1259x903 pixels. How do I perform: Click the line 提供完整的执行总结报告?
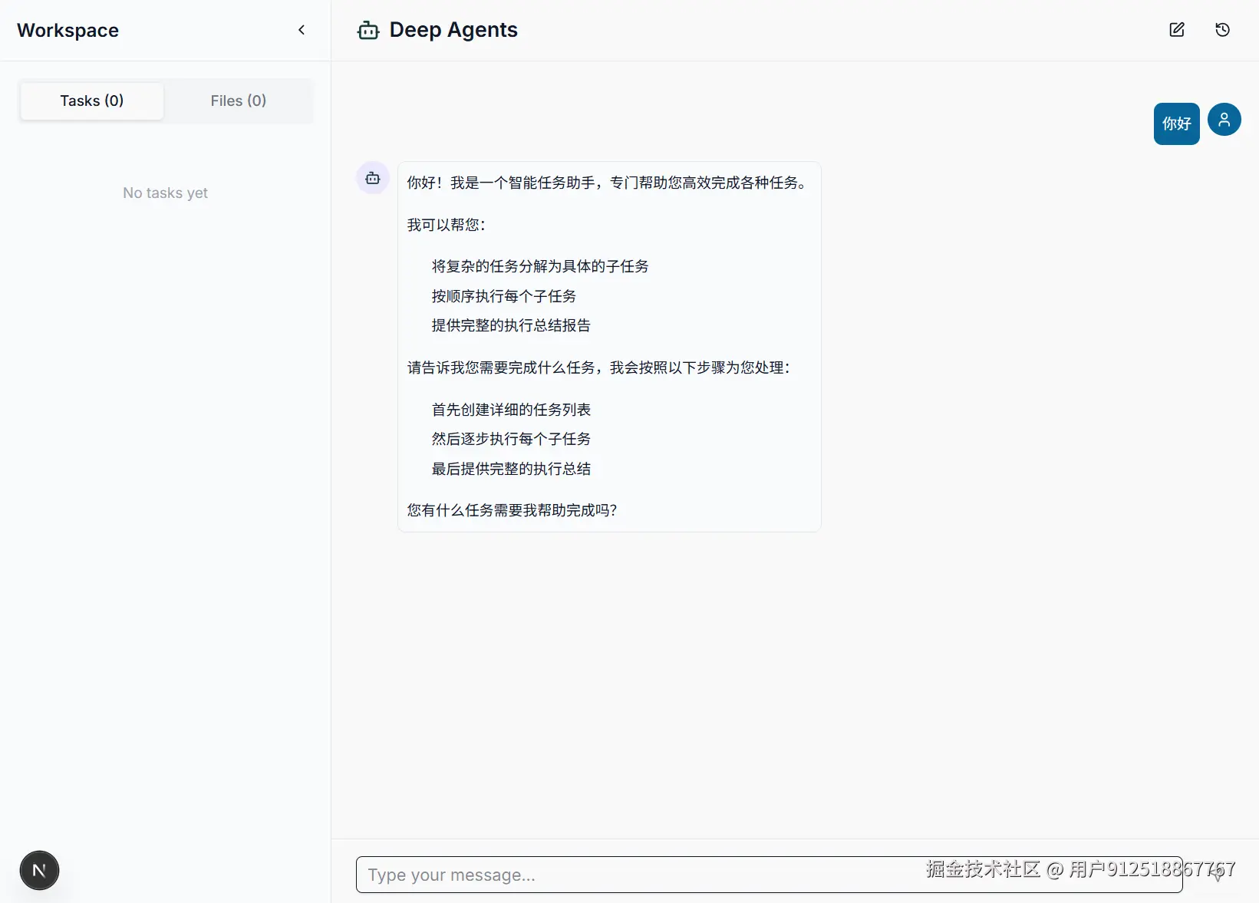tap(511, 325)
